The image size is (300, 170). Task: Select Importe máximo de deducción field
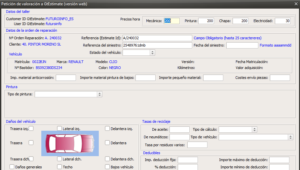point(279,160)
